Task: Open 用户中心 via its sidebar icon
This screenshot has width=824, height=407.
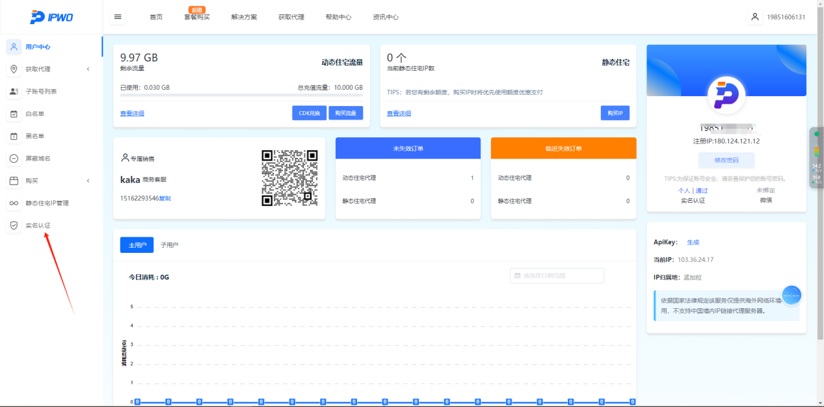Action: (14, 47)
